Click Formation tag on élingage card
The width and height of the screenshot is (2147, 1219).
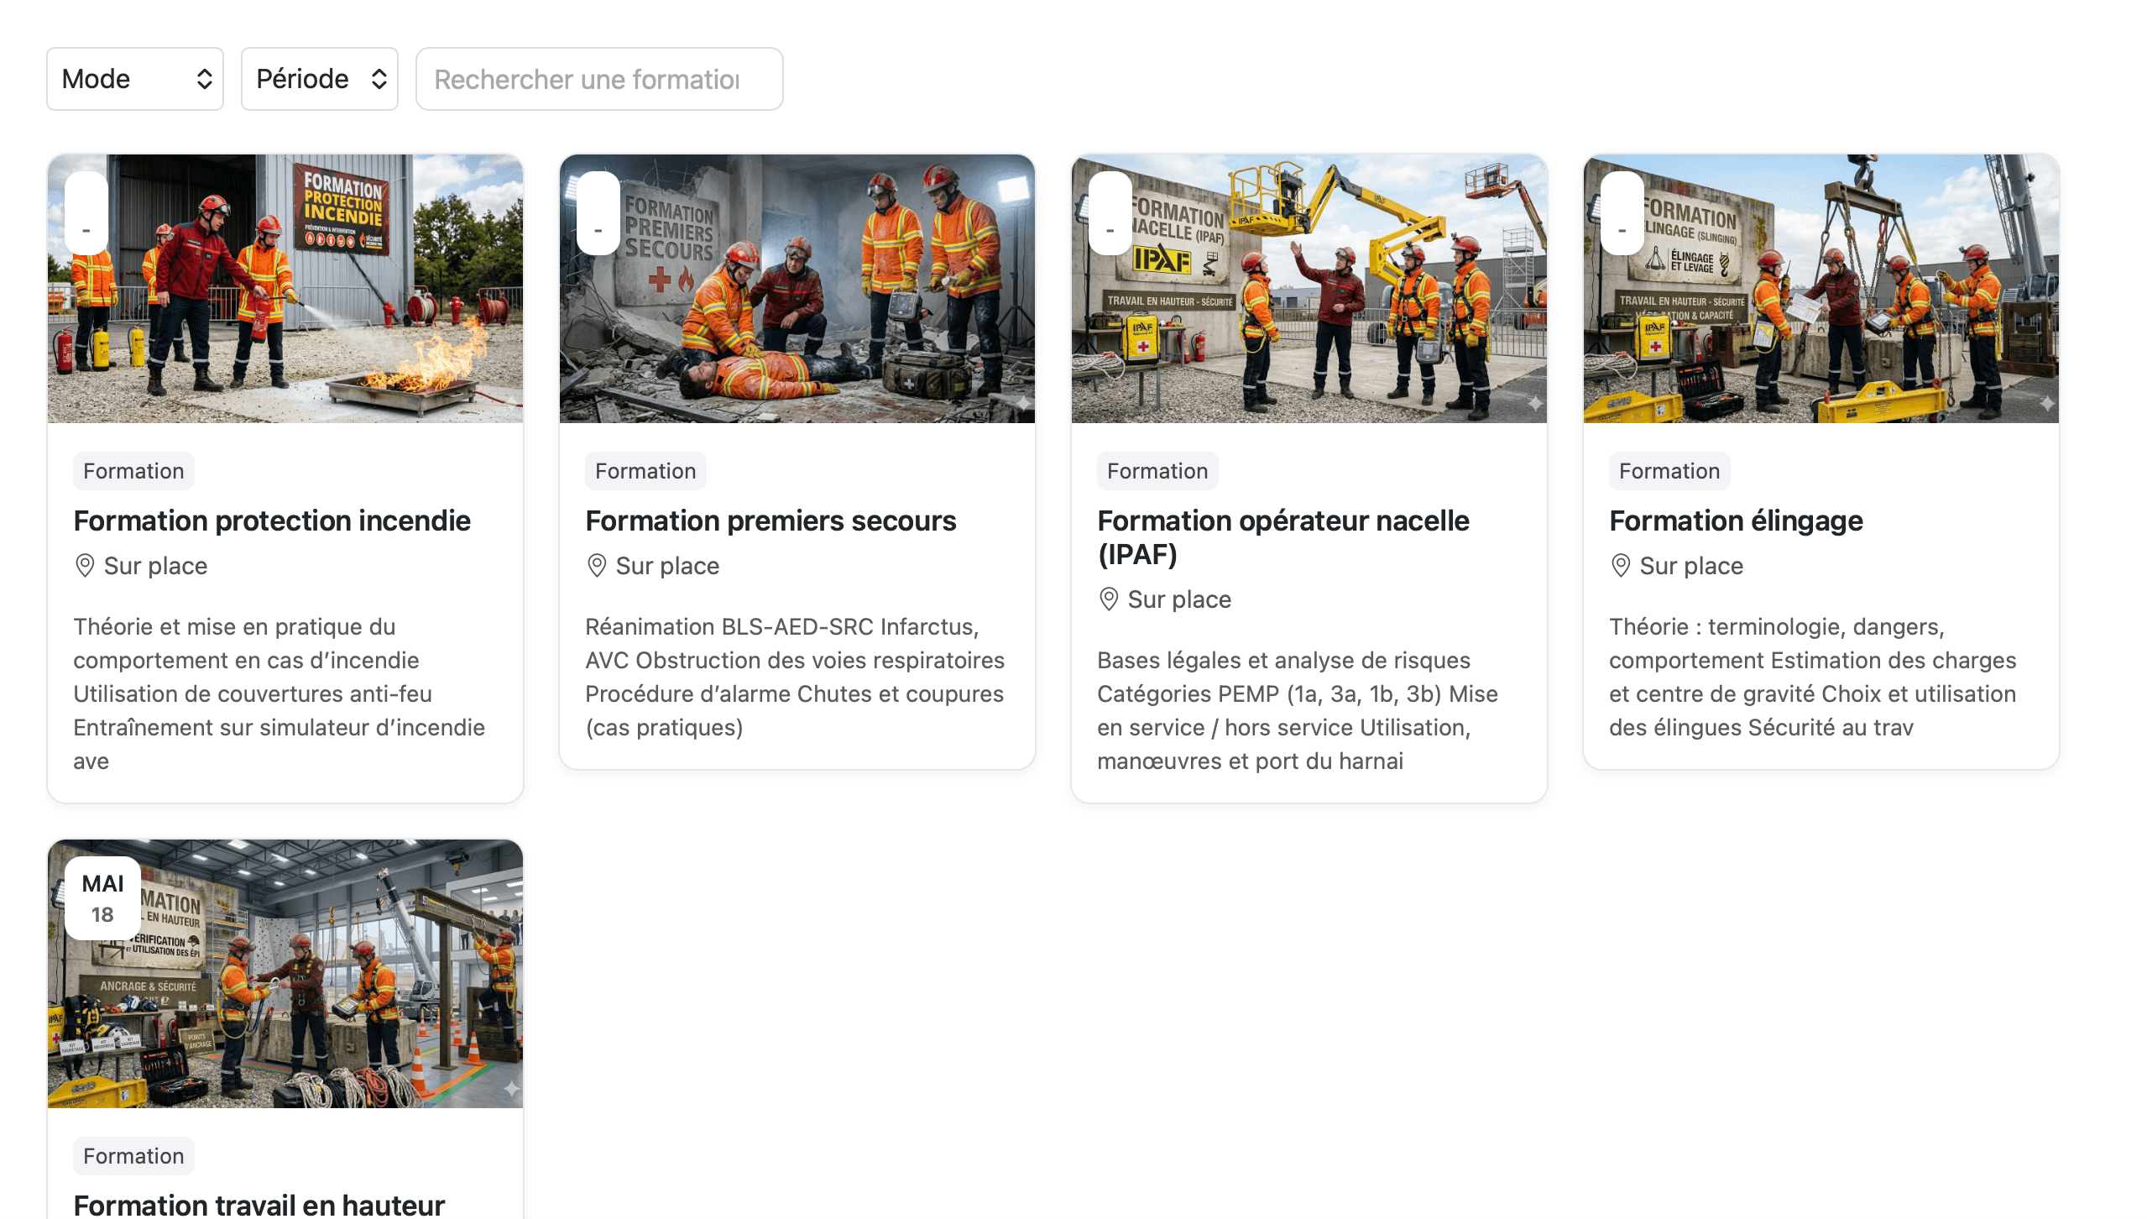click(1669, 471)
